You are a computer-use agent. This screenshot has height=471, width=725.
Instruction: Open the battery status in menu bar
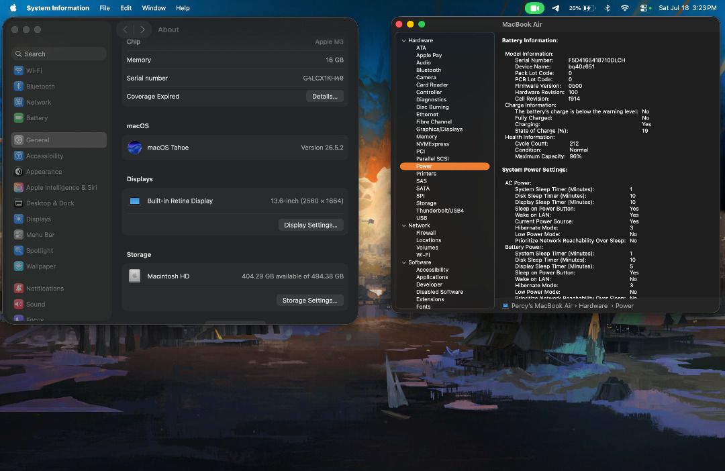pyautogui.click(x=581, y=8)
